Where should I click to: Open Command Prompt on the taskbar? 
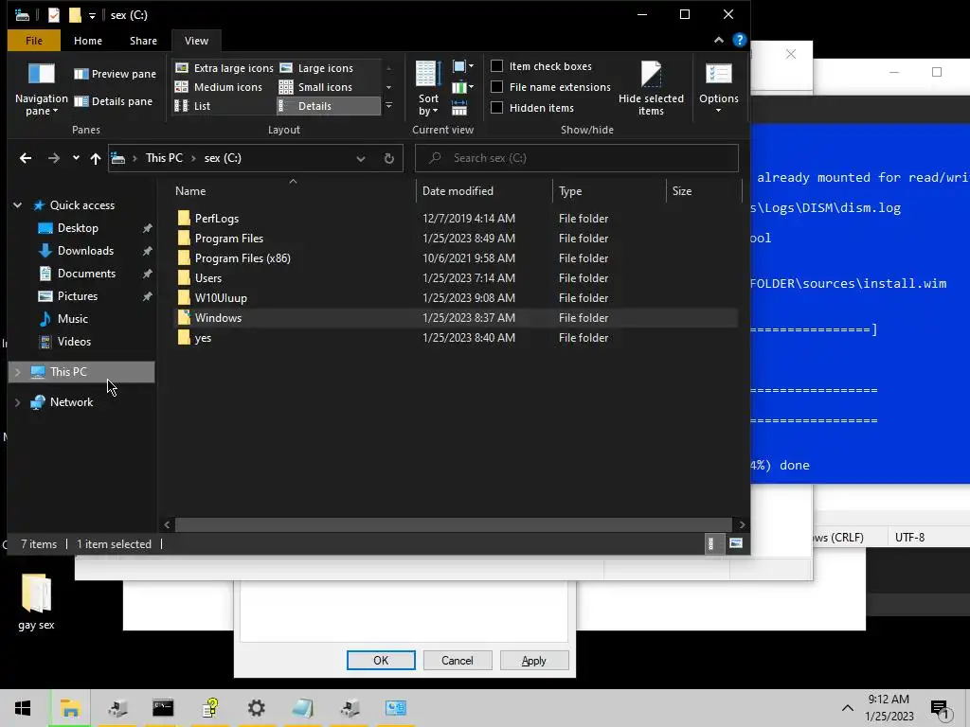163,708
